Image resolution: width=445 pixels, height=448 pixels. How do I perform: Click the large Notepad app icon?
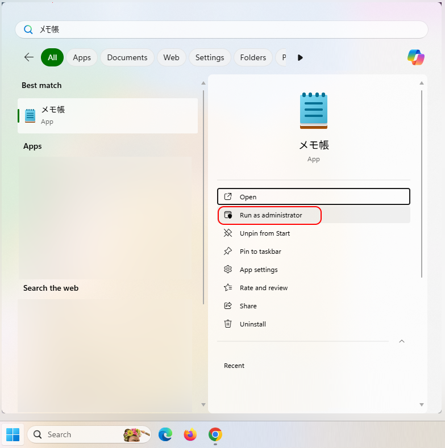(314, 111)
